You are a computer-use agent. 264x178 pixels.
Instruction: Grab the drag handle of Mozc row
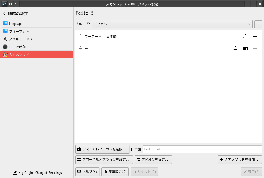point(81,48)
